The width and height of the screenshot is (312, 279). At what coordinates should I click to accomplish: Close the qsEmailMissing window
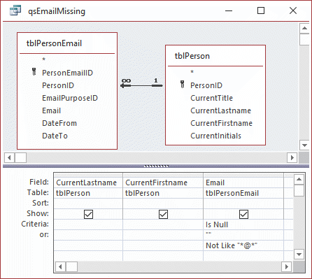coord(293,10)
